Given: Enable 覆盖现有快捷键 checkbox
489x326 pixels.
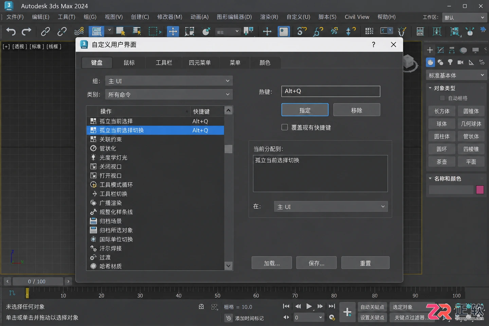Looking at the screenshot, I should click(285, 127).
